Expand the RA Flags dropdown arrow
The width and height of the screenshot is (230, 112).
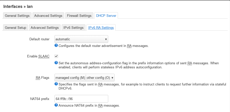(112, 78)
